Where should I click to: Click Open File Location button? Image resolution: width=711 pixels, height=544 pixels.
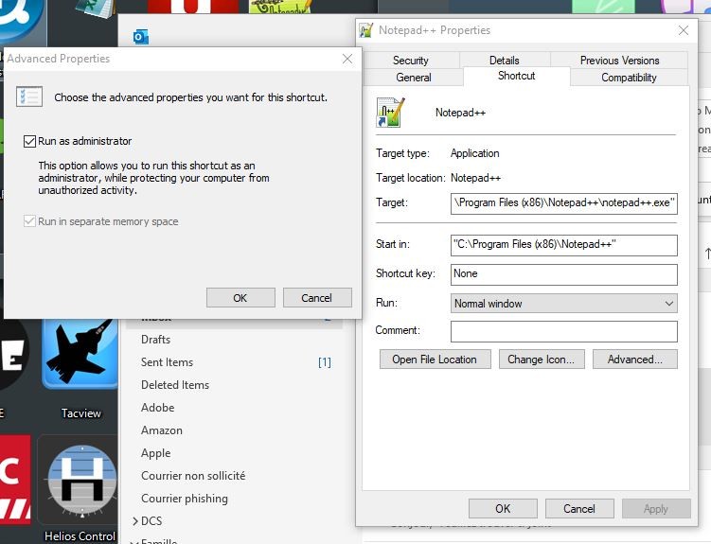(x=435, y=360)
